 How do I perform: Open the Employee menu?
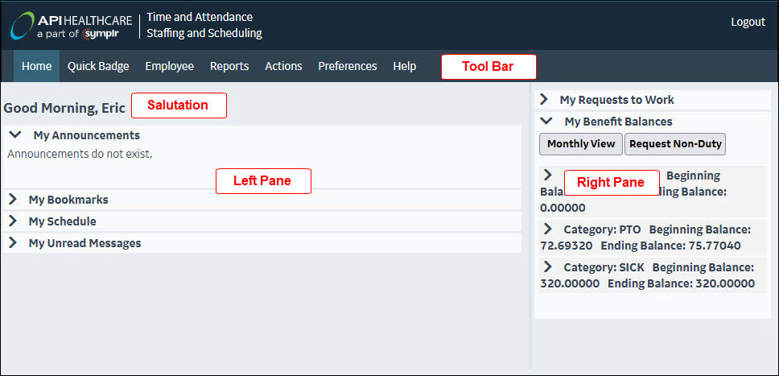(169, 66)
